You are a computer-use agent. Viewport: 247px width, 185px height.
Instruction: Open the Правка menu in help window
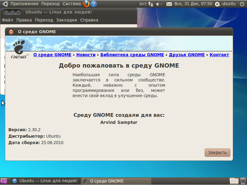pyautogui.click(x=24, y=20)
